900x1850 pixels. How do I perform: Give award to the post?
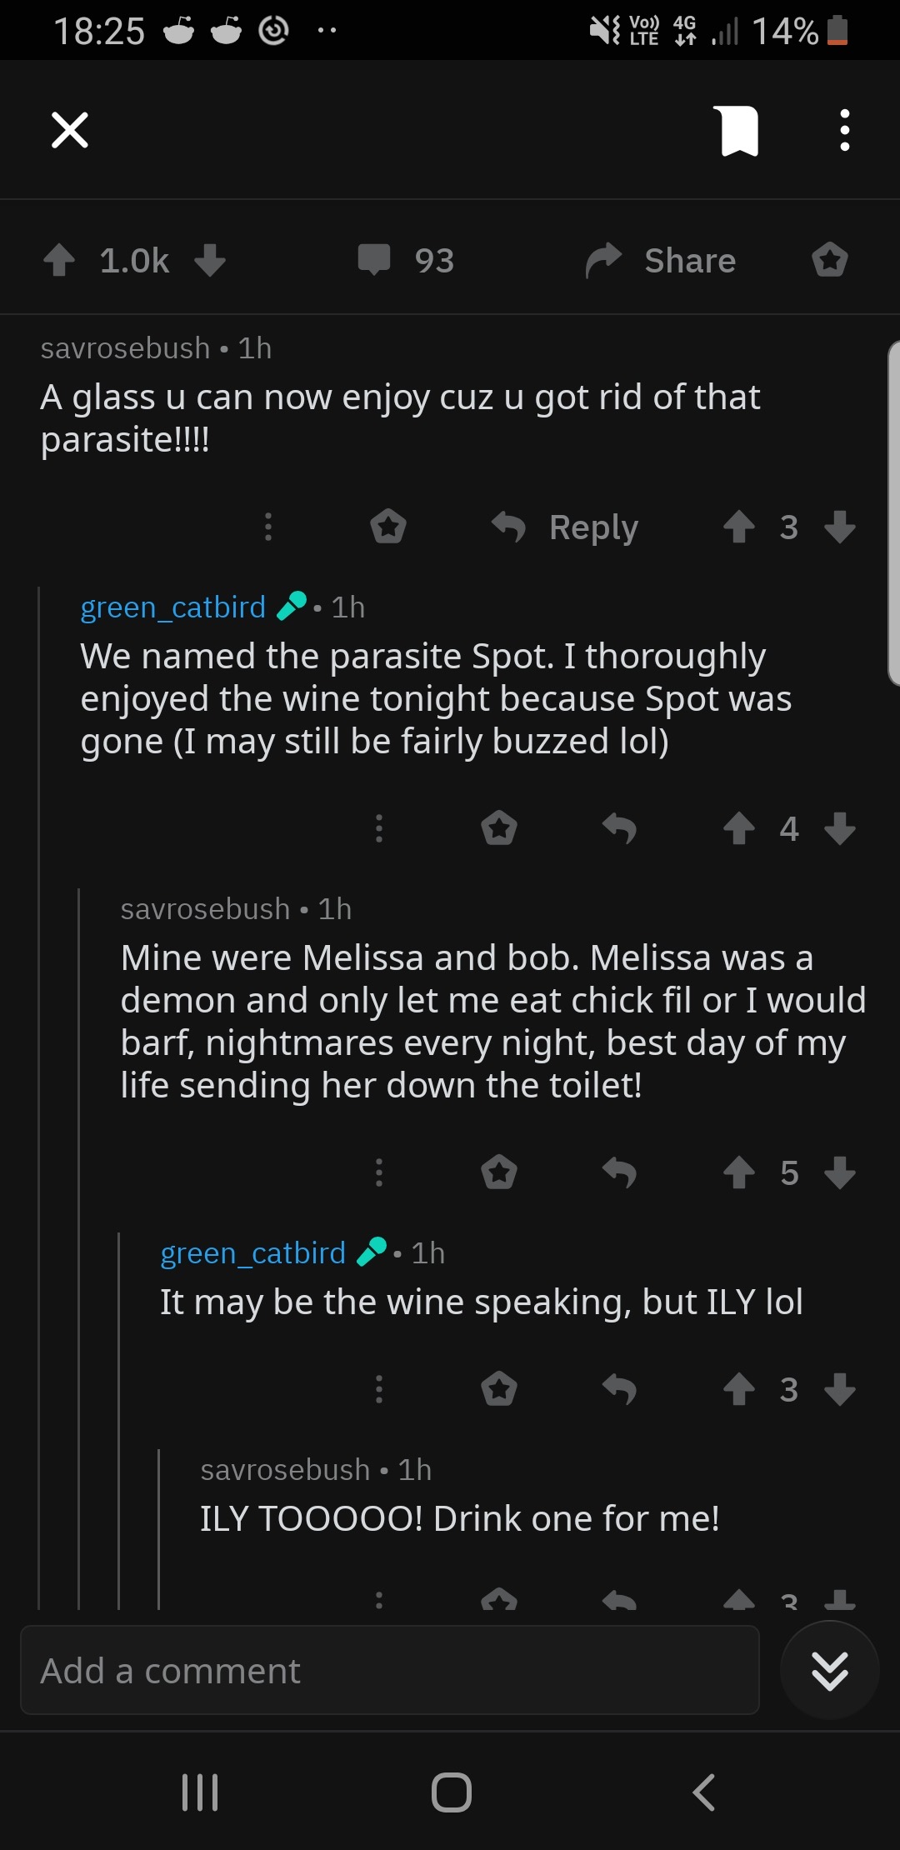pyautogui.click(x=830, y=260)
